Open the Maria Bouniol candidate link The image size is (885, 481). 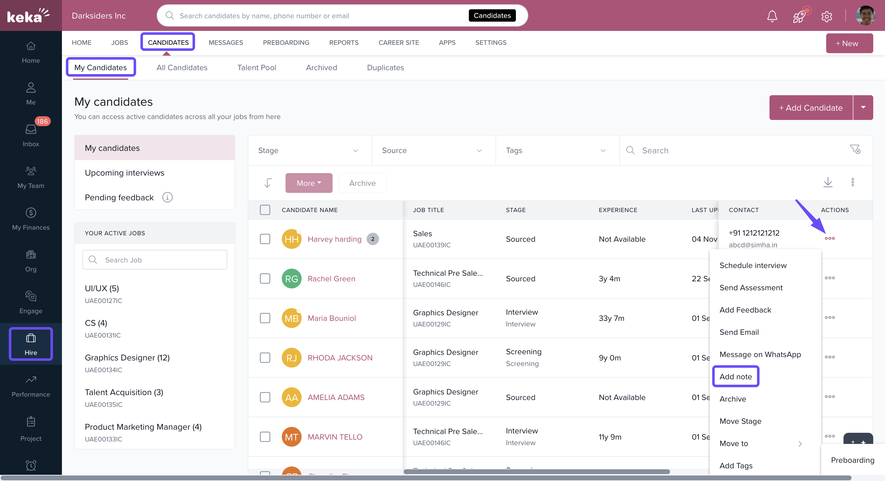(332, 318)
